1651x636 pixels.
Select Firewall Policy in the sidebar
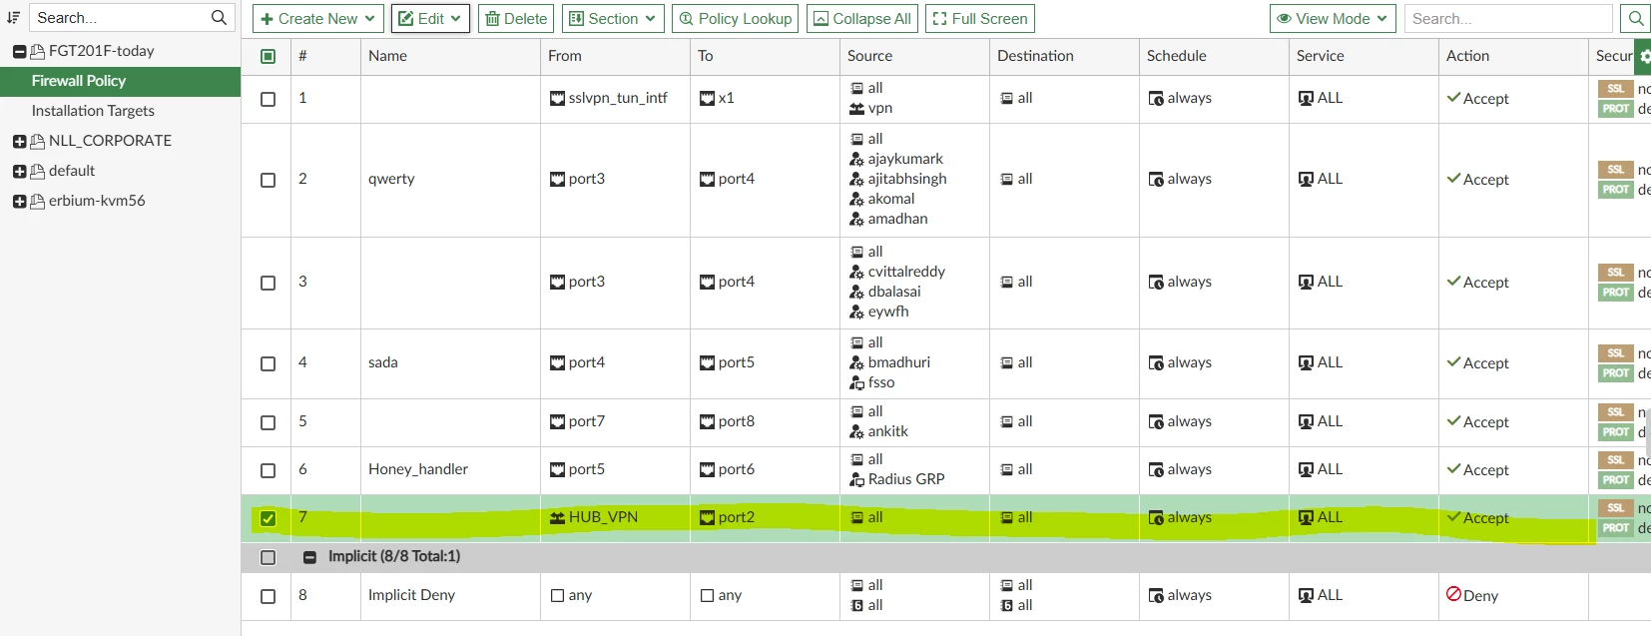click(120, 81)
